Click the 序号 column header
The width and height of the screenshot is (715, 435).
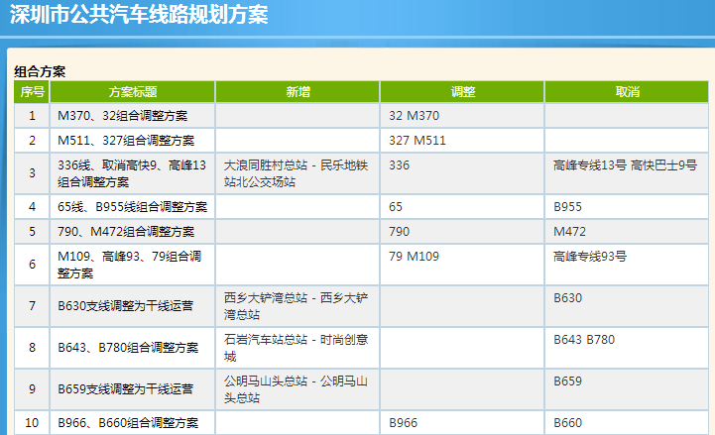tap(32, 92)
